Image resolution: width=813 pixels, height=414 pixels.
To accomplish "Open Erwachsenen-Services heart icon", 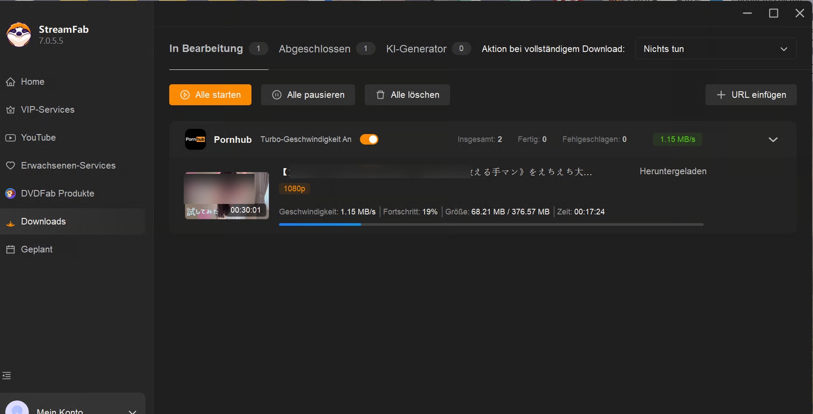I will pos(10,166).
